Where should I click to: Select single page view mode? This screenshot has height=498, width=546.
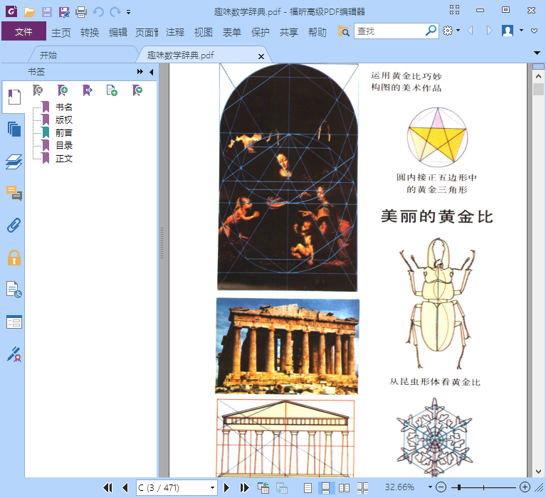pos(308,488)
